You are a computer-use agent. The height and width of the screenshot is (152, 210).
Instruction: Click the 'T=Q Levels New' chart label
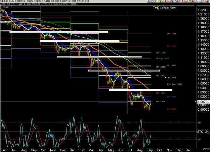pos(164,8)
